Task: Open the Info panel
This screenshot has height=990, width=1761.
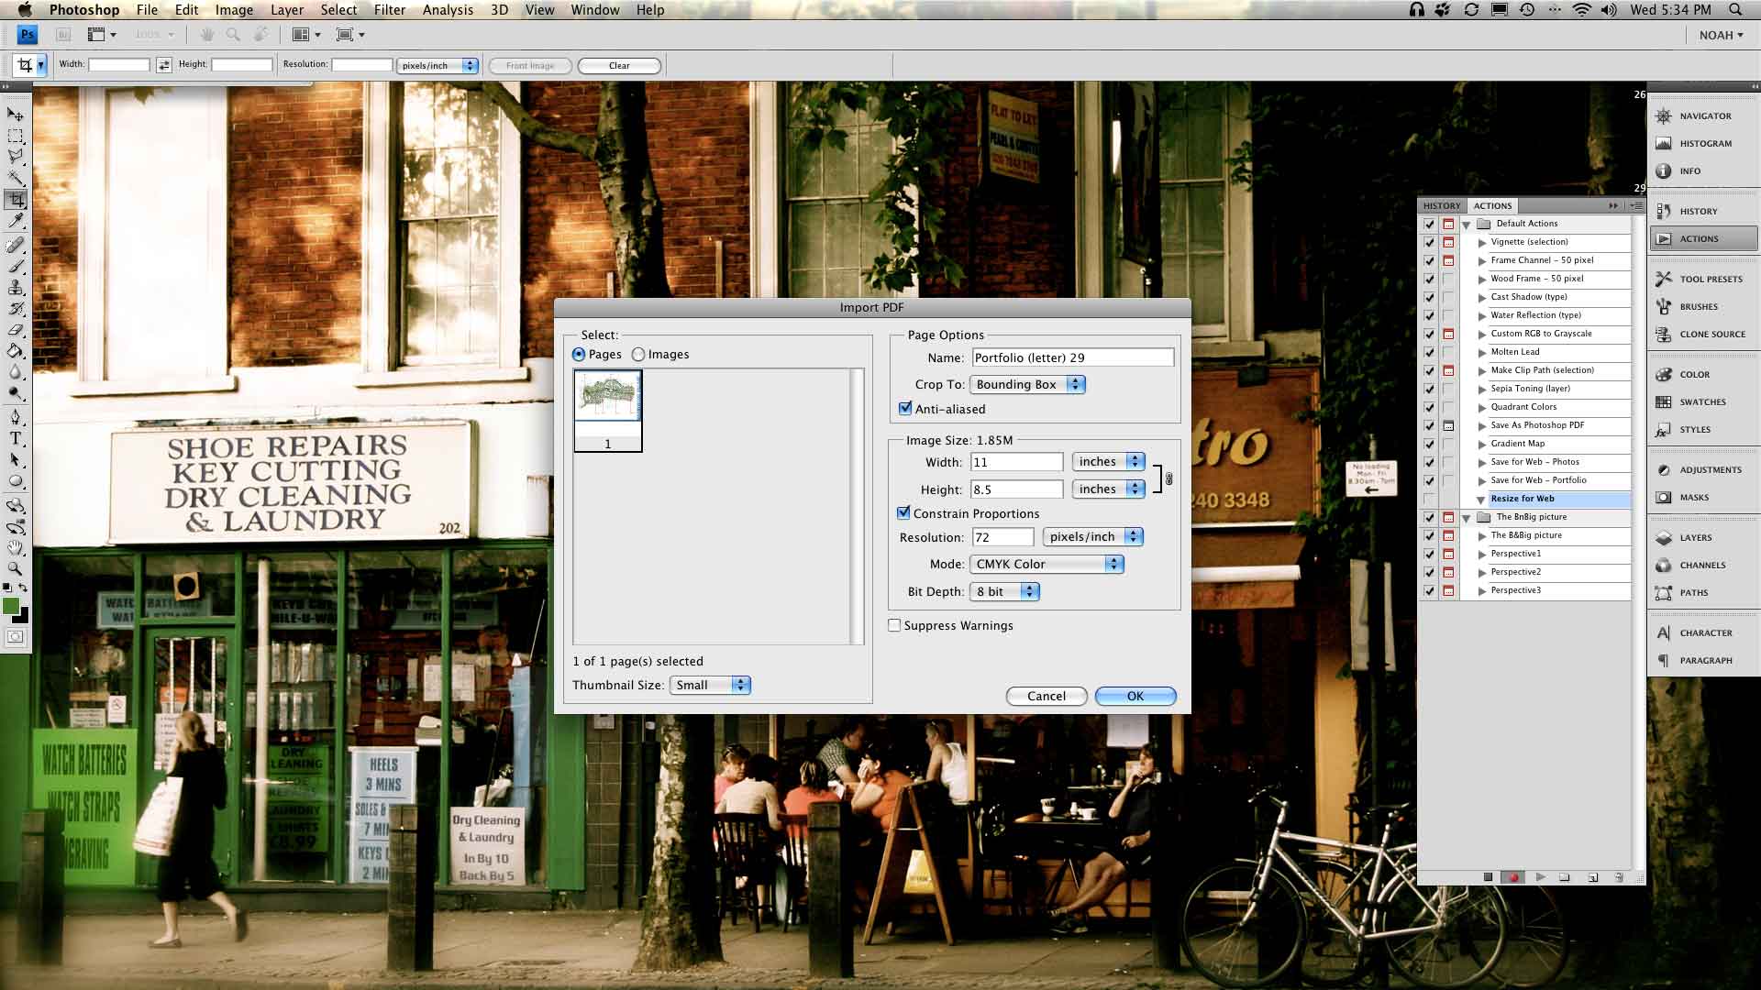Action: pyautogui.click(x=1703, y=170)
